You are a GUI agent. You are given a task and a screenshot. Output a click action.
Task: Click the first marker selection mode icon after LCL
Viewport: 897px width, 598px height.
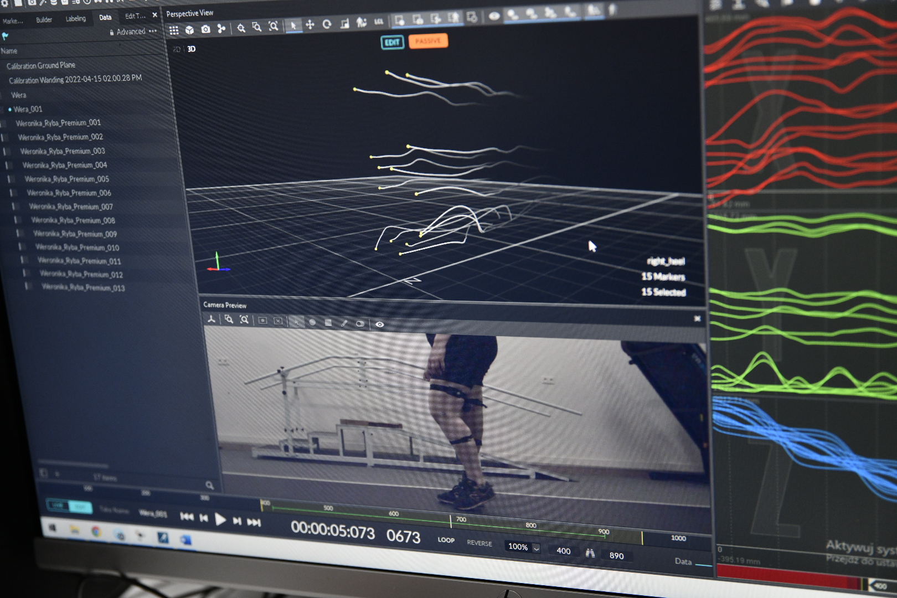coord(400,21)
